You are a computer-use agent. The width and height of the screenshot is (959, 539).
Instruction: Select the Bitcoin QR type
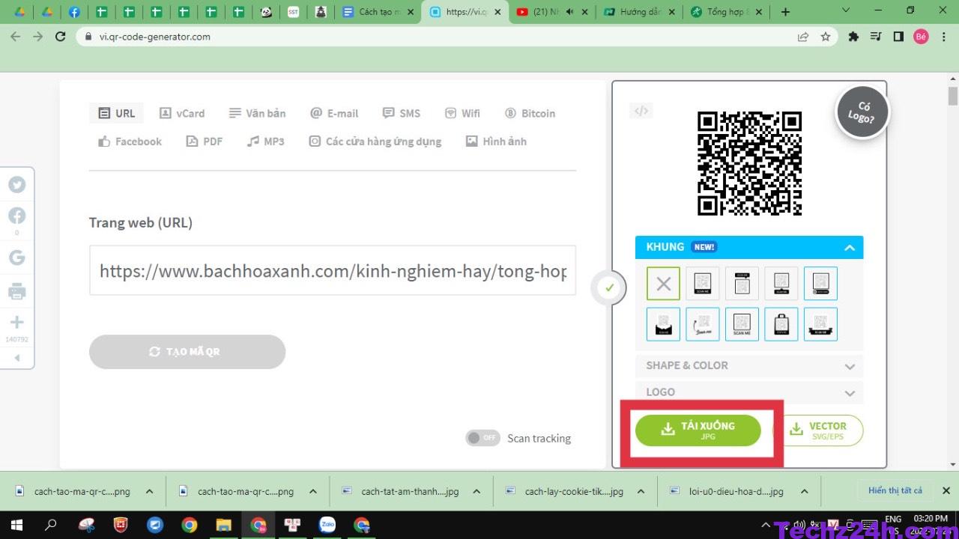(x=530, y=113)
